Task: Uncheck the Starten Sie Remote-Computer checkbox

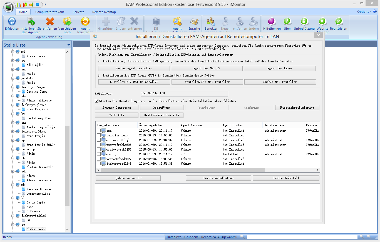Action: tap(97, 101)
